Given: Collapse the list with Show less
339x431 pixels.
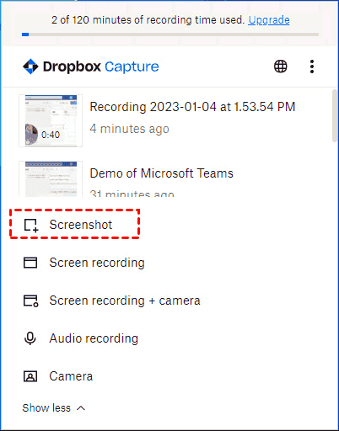Looking at the screenshot, I should [x=46, y=408].
